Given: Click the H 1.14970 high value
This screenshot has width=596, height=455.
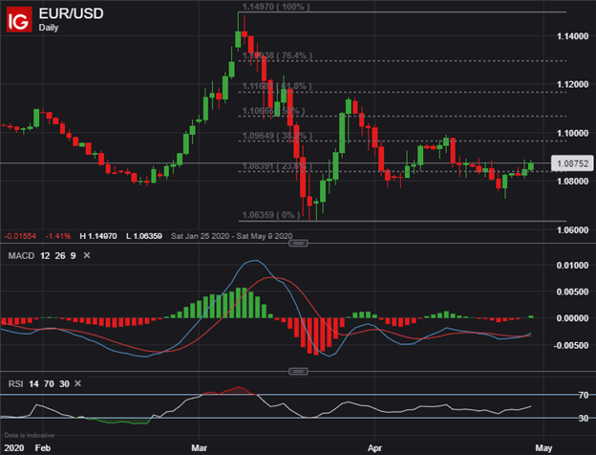Looking at the screenshot, I should (x=98, y=236).
